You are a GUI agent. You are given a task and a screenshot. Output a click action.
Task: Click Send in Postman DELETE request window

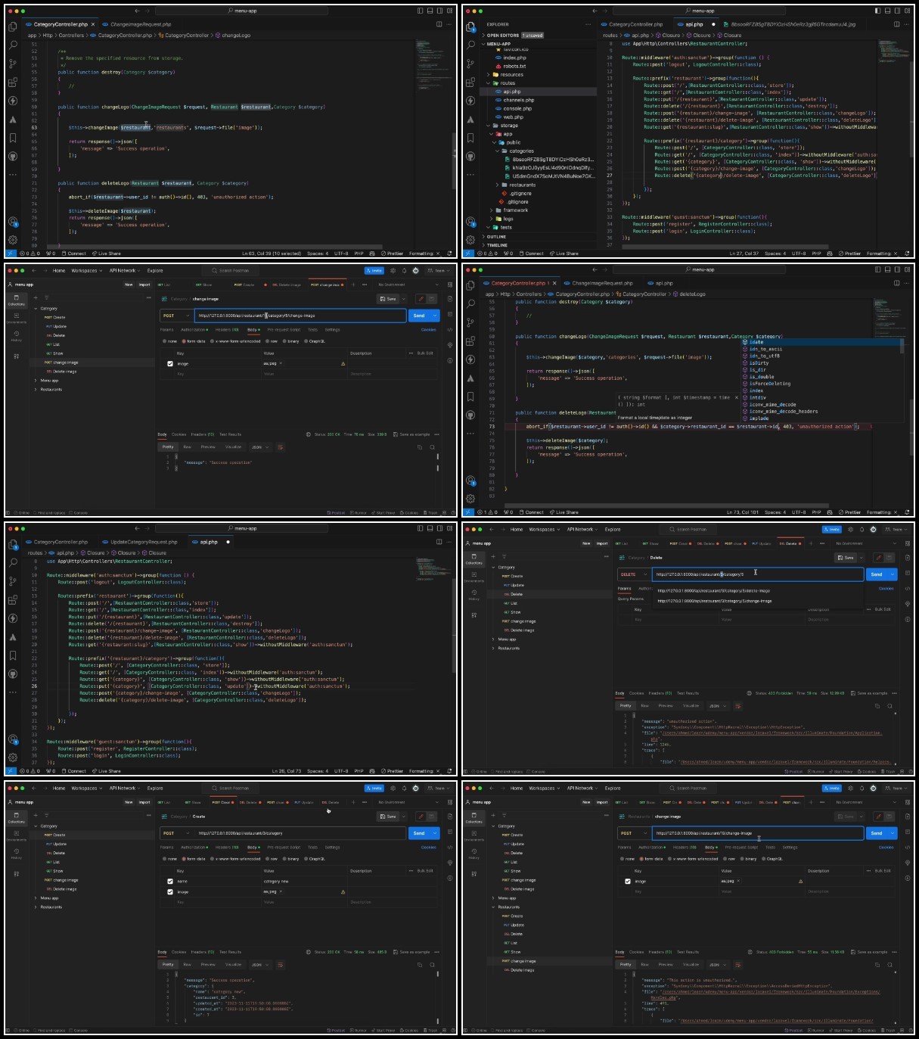tap(877, 574)
